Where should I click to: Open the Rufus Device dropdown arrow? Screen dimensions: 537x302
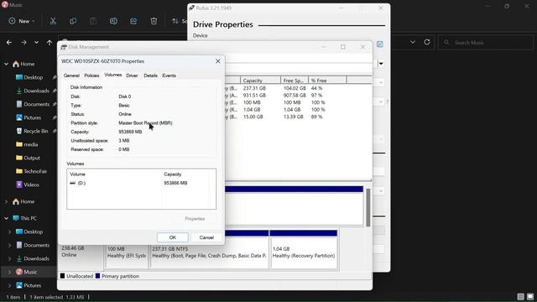(x=381, y=64)
